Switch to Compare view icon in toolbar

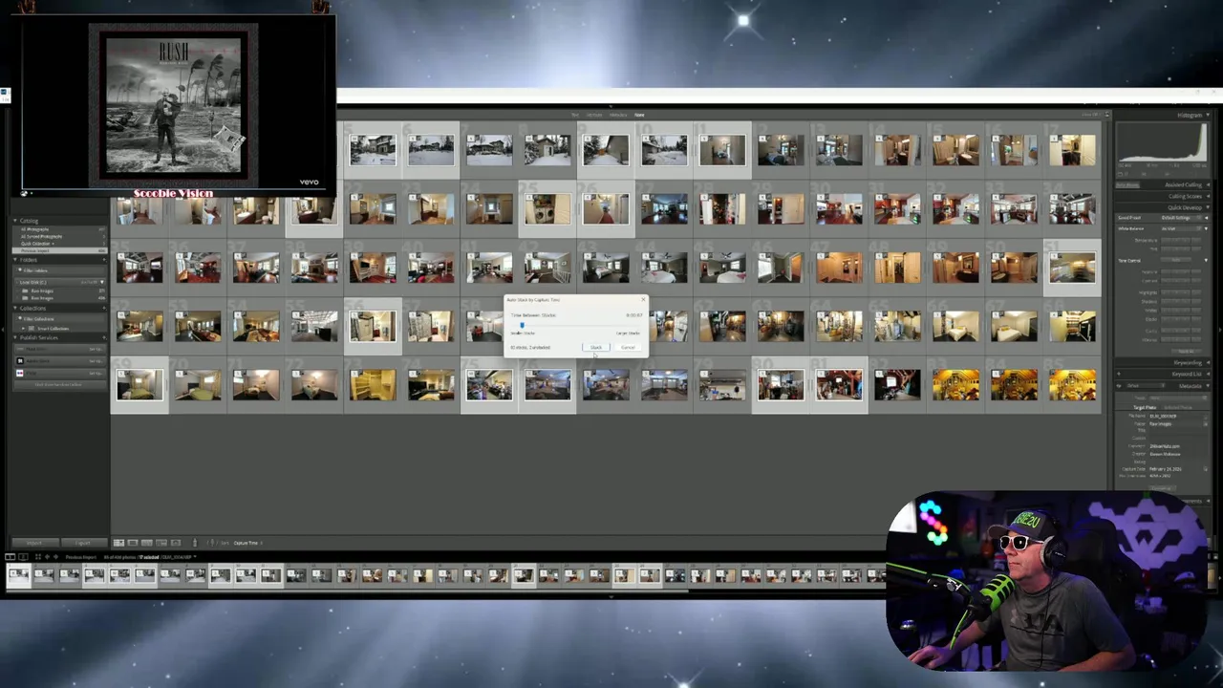pyautogui.click(x=147, y=543)
